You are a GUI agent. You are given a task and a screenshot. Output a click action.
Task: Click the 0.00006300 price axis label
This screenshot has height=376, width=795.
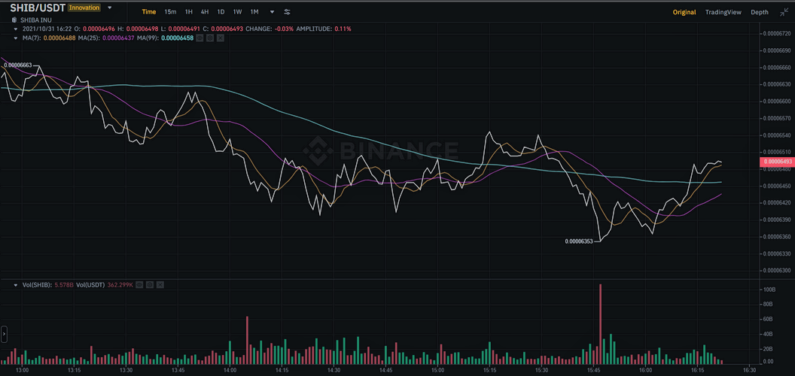[777, 270]
